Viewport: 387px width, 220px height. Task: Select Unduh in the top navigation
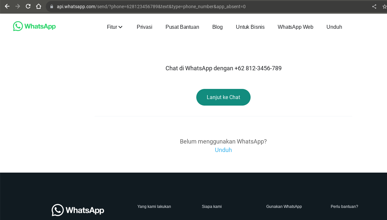[334, 27]
